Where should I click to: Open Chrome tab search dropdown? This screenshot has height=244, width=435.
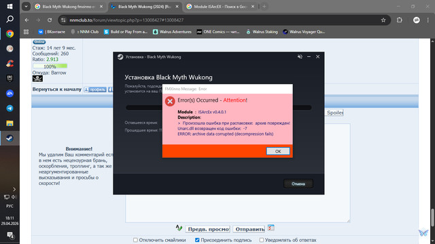click(x=26, y=6)
